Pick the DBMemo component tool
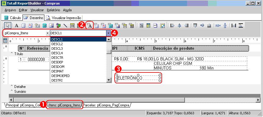The image size is (263, 117). (x=96, y=25)
